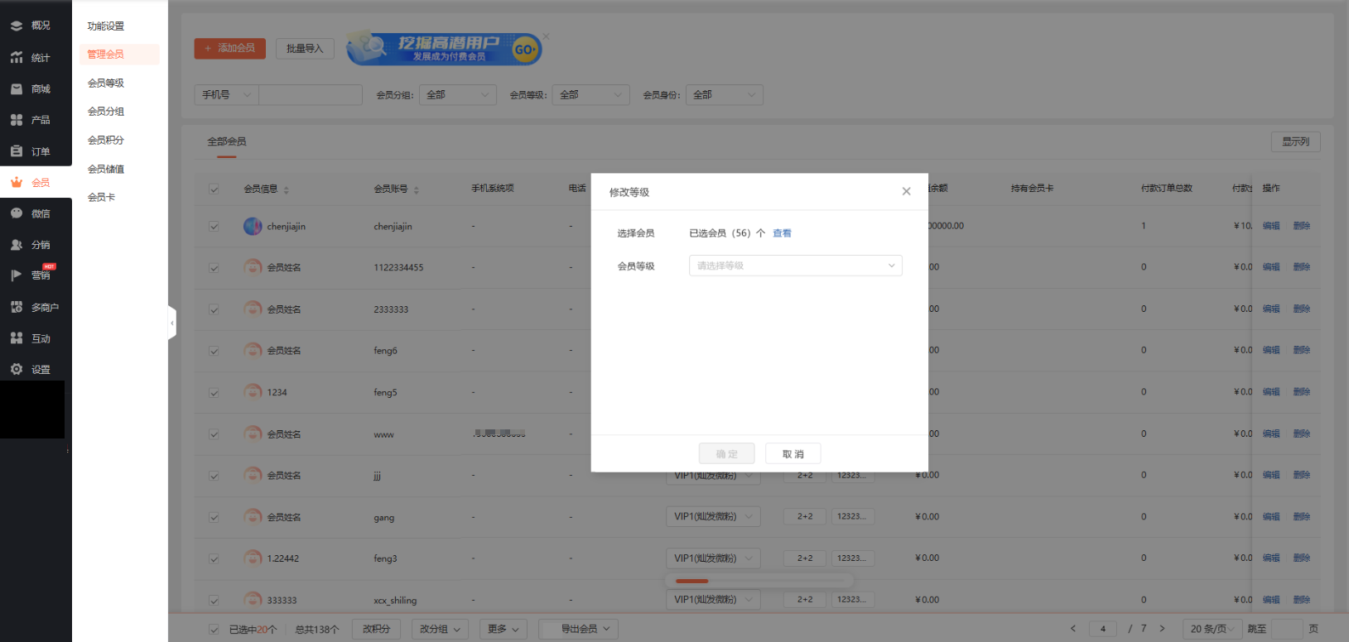
Task: Uncheck checkbox for account feng5
Action: [214, 393]
